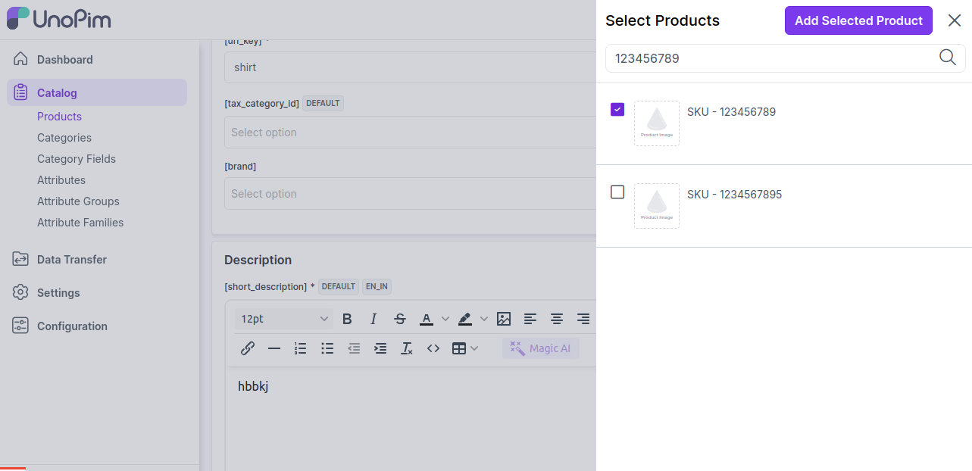Click the Add Selected Product button
Viewport: 972px width, 471px height.
pos(858,20)
